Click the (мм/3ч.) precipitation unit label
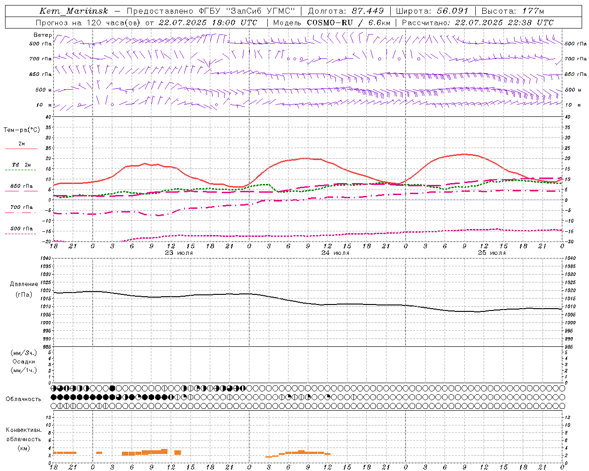The image size is (589, 471). click(24, 353)
